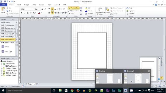The image size is (166, 93).
Task: Click the Drawing1 window thumbnail
Action: coord(109,78)
